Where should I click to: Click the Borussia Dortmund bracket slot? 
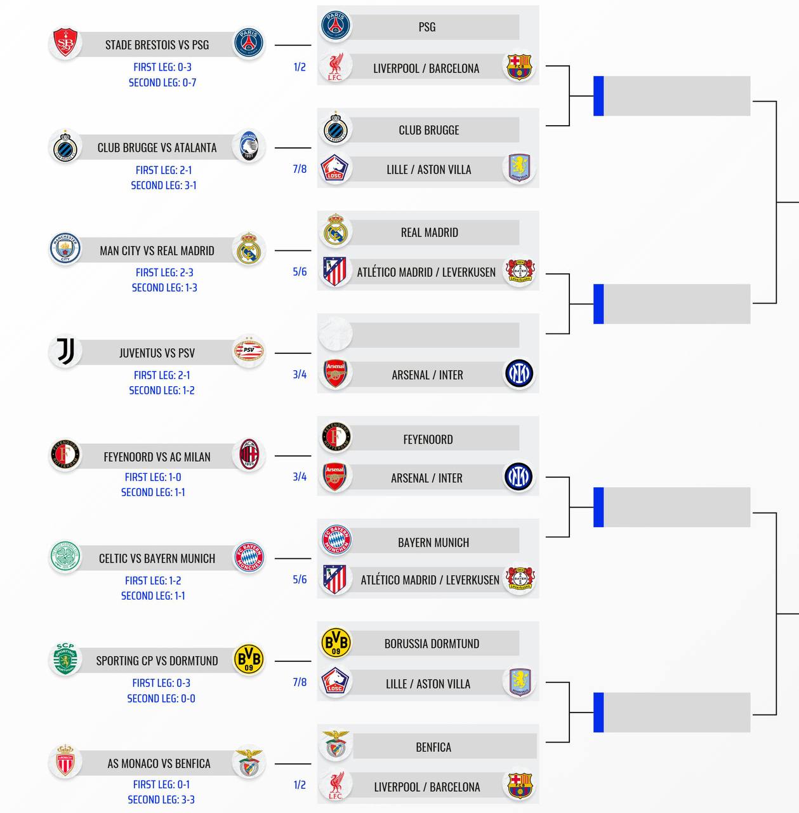pyautogui.click(x=432, y=643)
